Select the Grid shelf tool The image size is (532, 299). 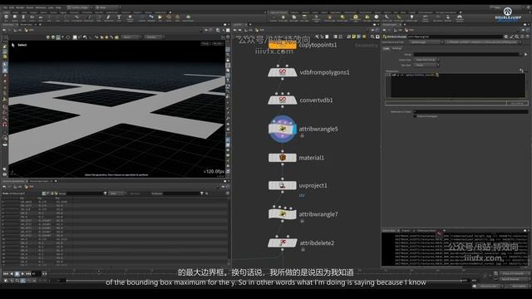point(41,17)
